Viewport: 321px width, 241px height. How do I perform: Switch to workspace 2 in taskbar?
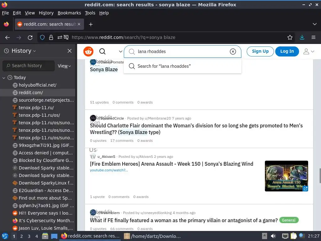tap(22, 236)
